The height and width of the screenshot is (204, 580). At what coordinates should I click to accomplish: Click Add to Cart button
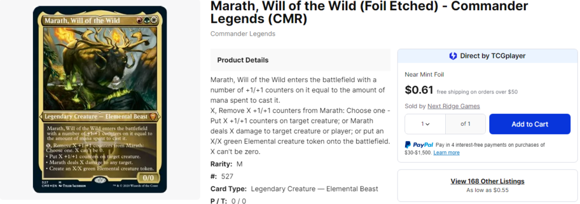pyautogui.click(x=530, y=124)
